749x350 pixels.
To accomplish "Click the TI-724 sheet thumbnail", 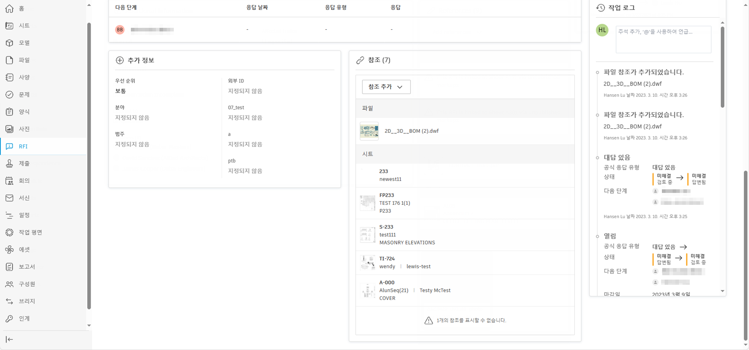I will click(x=368, y=262).
